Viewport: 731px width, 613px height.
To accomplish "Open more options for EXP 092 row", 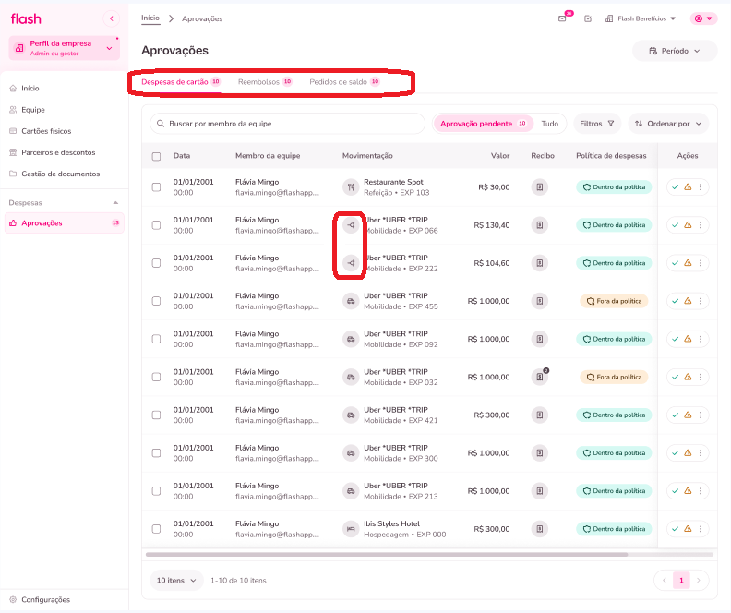I will [x=701, y=339].
